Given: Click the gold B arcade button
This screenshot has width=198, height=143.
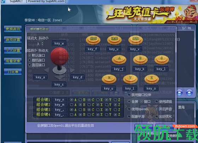Looking at the screenshot, I should pos(140,60).
